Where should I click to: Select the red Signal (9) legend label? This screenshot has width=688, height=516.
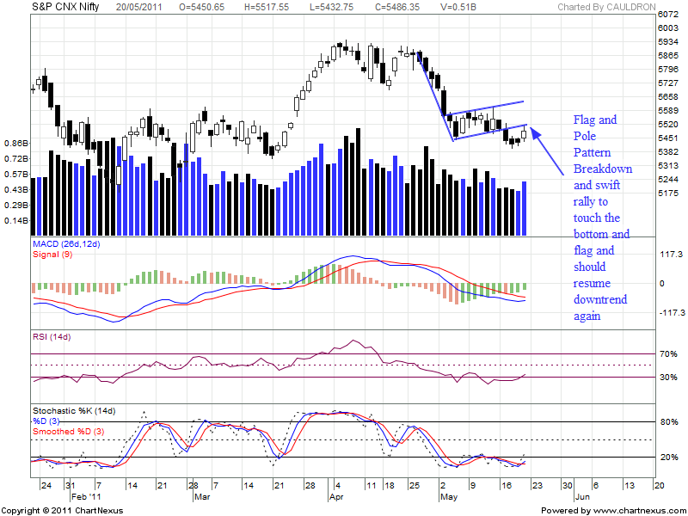[52, 256]
